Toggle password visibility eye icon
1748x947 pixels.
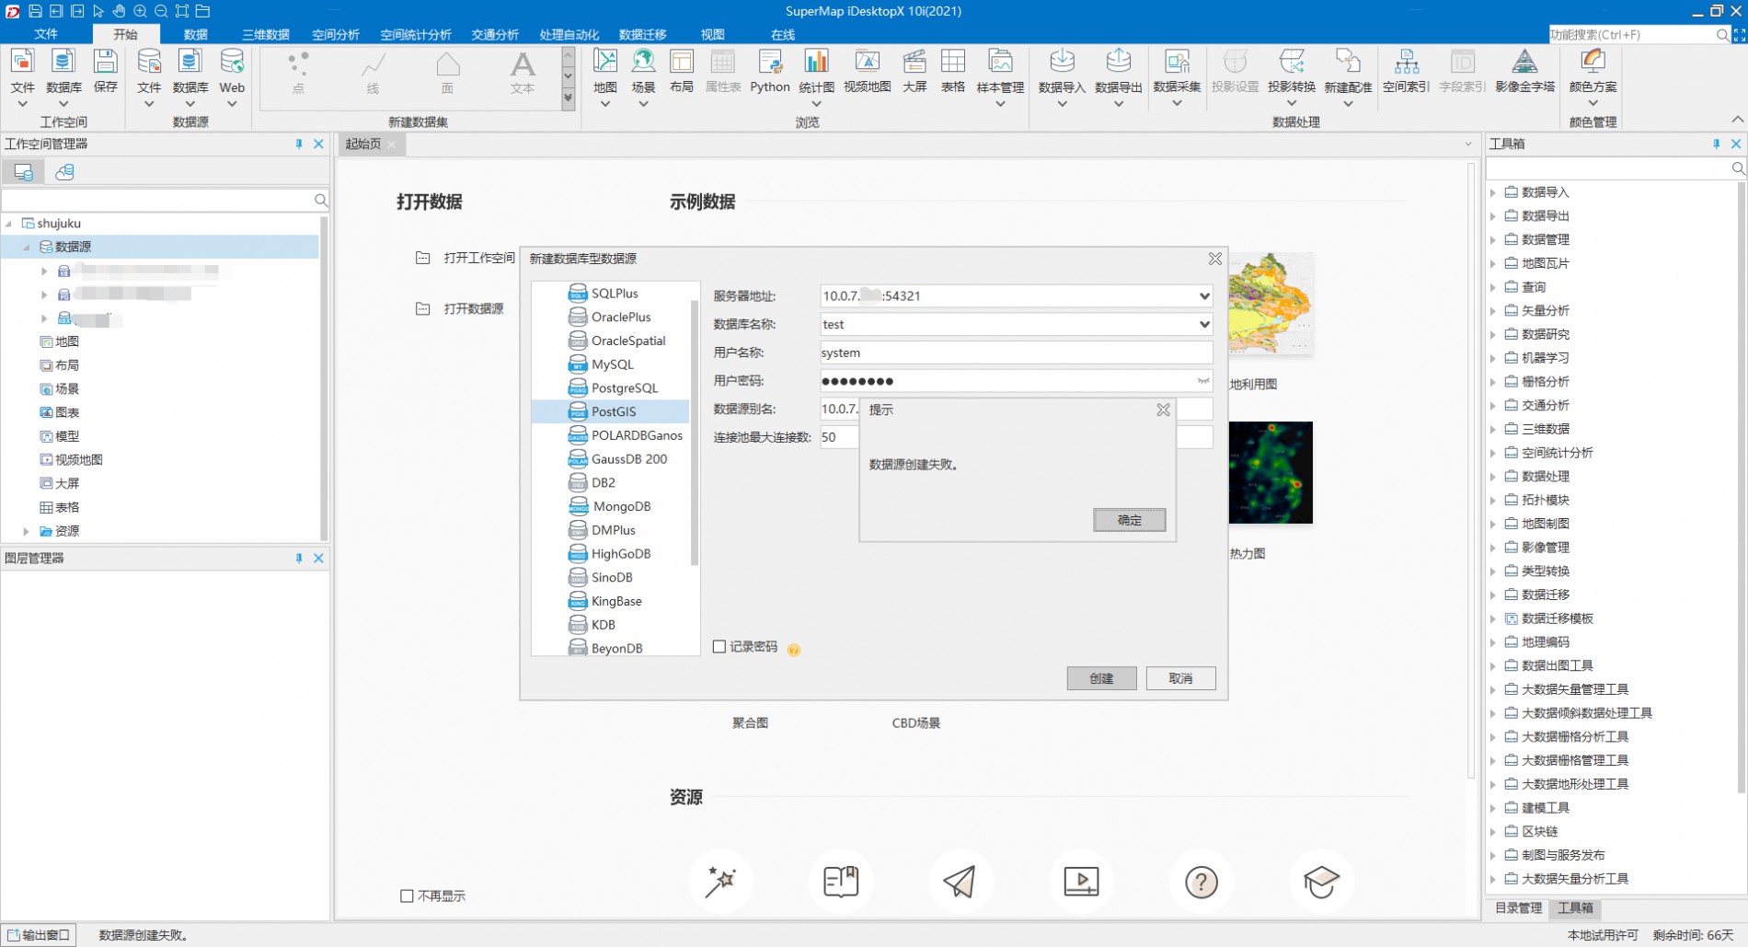click(x=1202, y=381)
